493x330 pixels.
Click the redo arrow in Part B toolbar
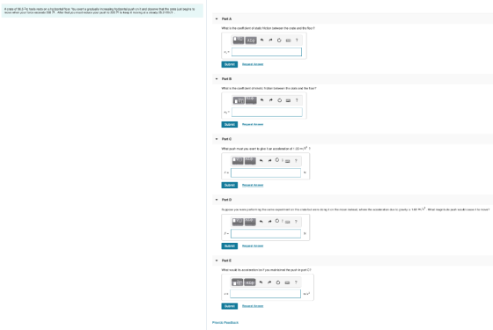pyautogui.click(x=271, y=100)
